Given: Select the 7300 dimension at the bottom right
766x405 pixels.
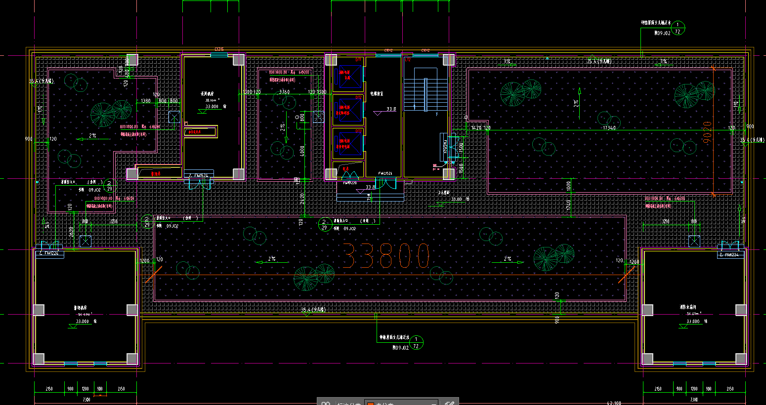Looking at the screenshot, I should point(694,400).
